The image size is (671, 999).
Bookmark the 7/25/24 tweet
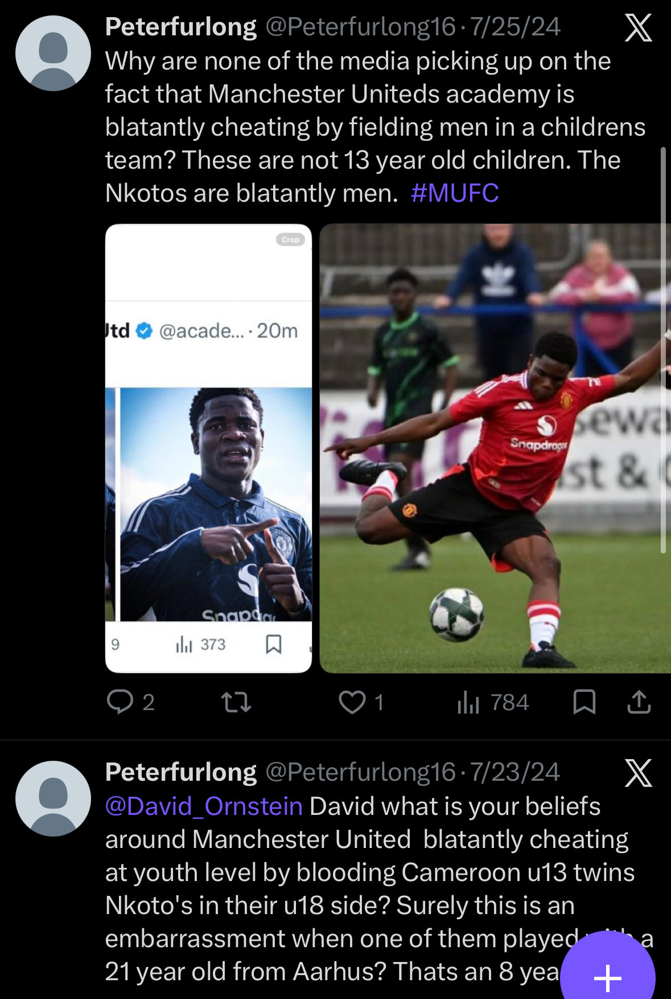(x=584, y=702)
